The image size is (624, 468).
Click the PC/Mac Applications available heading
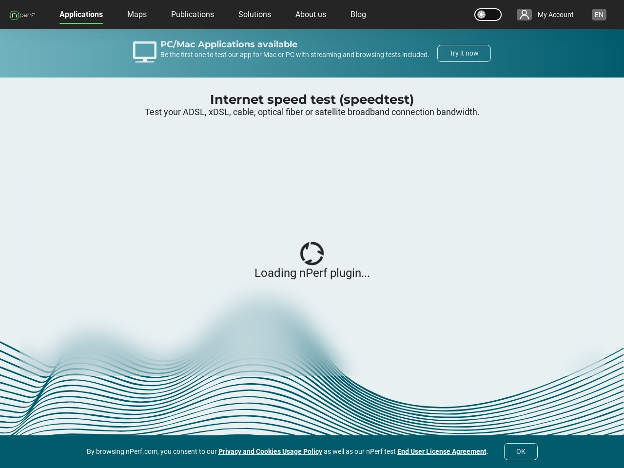pos(229,44)
